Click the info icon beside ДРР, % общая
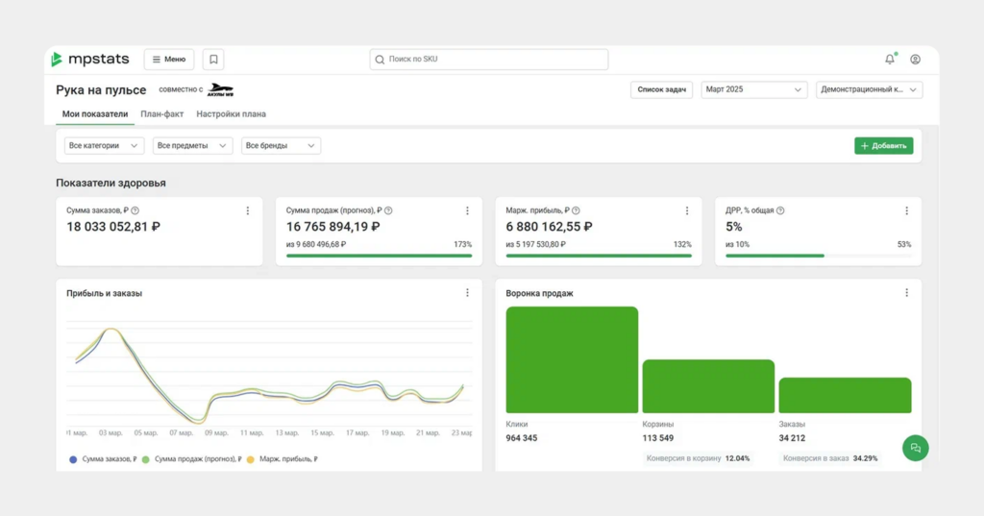This screenshot has height=516, width=984. (x=780, y=210)
